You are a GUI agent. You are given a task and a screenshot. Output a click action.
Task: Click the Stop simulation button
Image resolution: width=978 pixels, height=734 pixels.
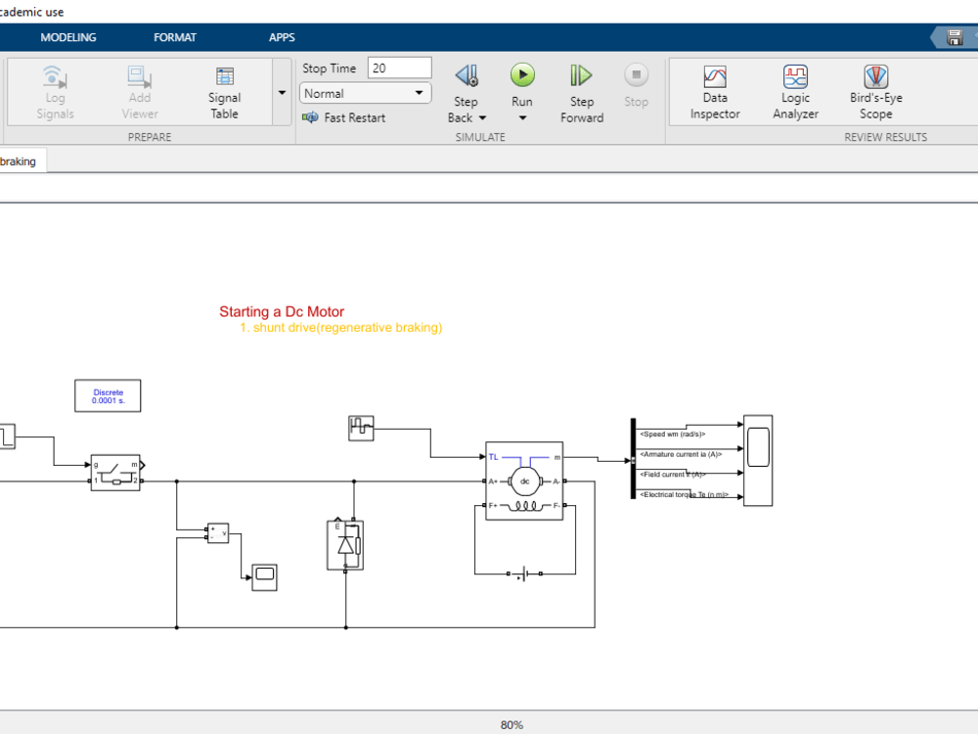637,86
